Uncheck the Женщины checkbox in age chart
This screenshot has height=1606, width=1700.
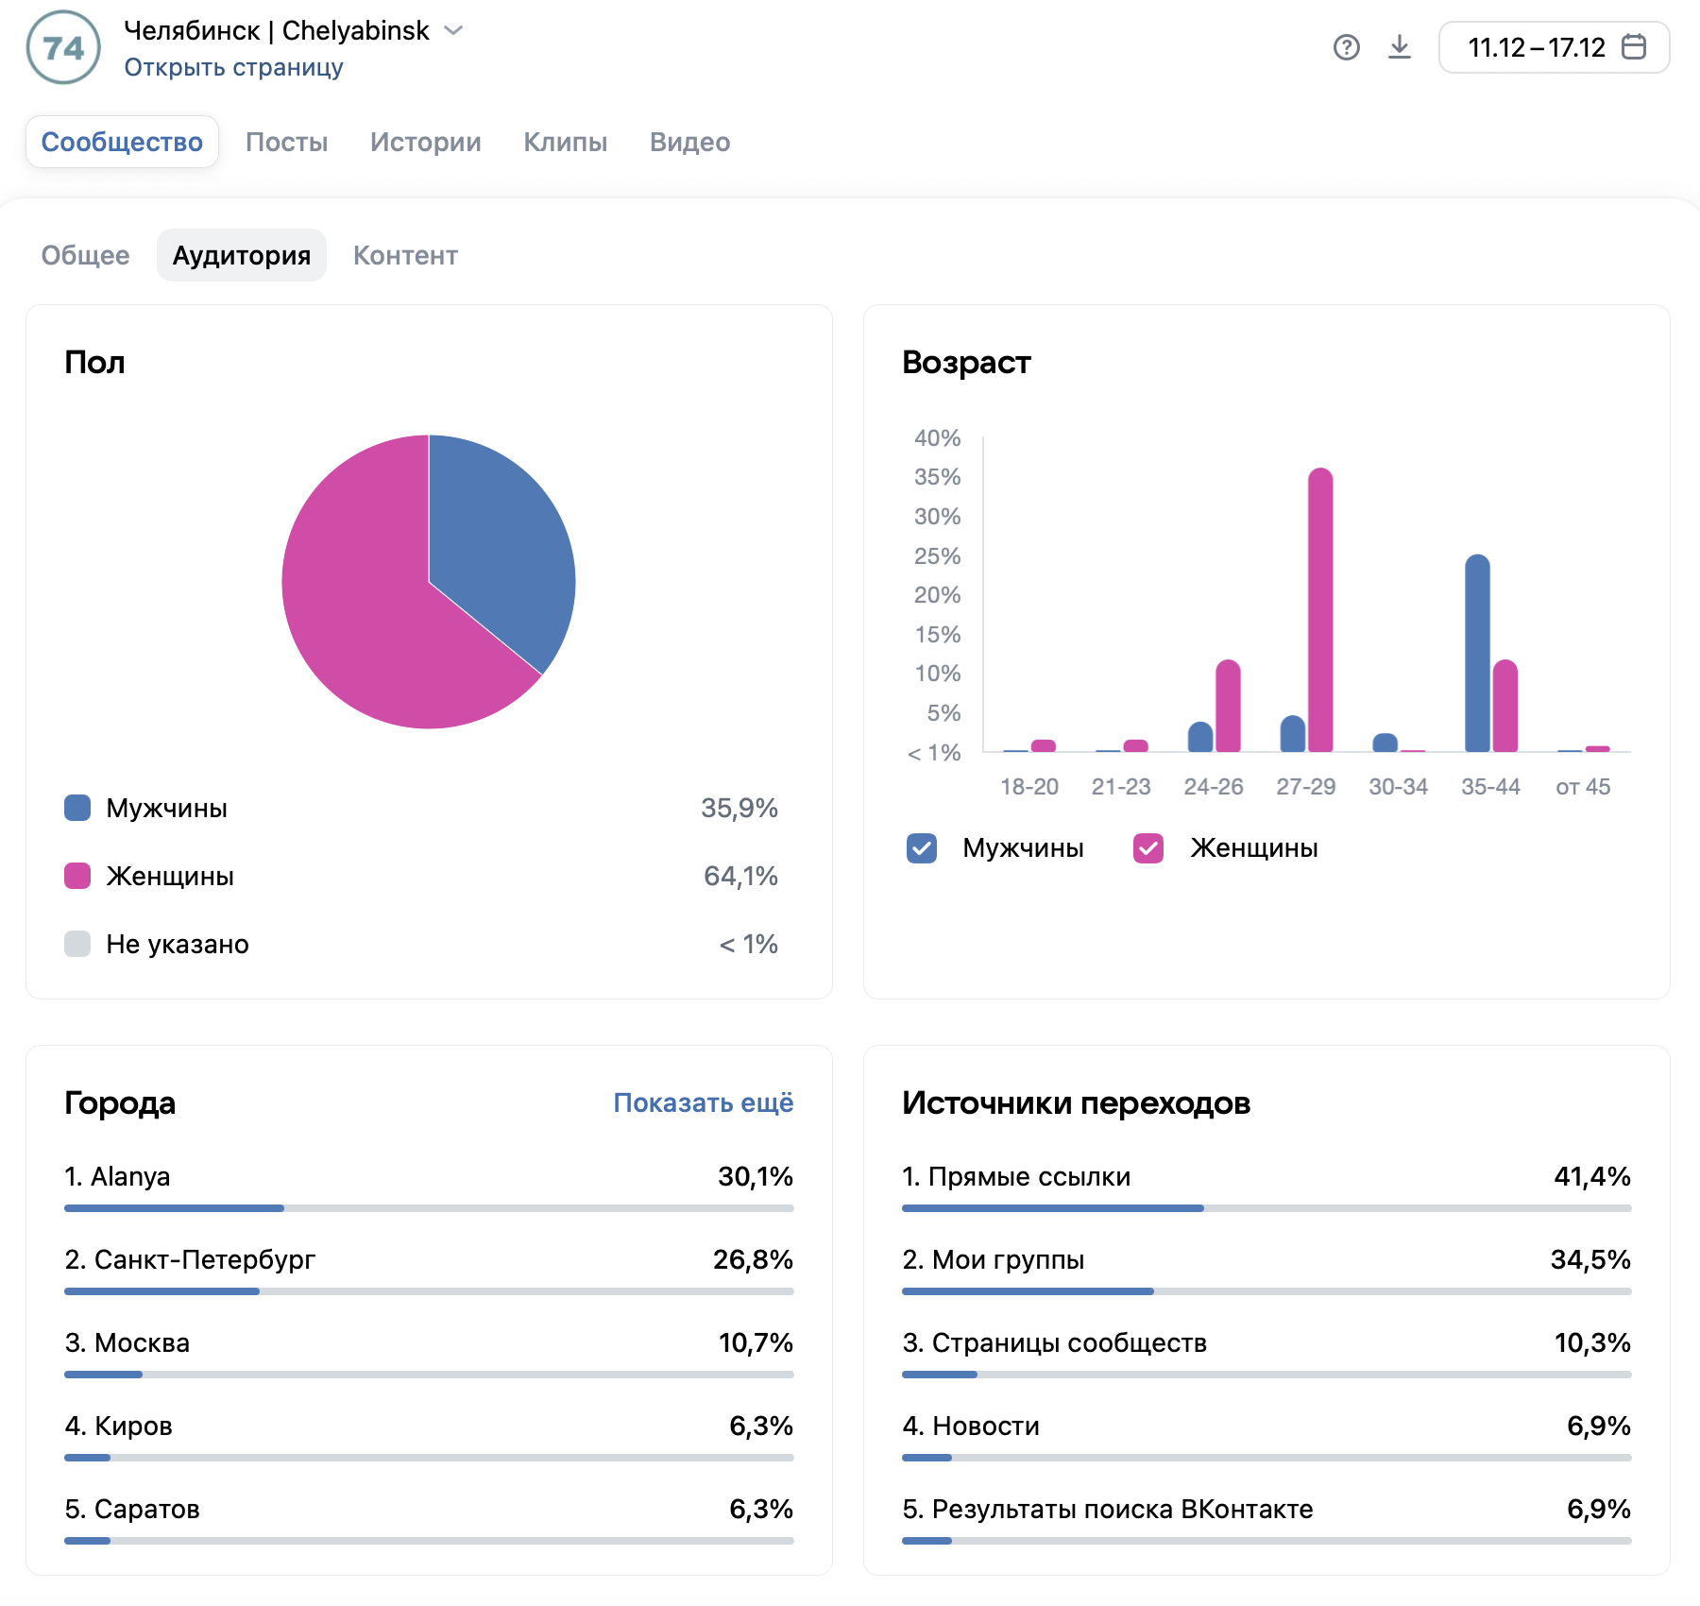(1148, 848)
